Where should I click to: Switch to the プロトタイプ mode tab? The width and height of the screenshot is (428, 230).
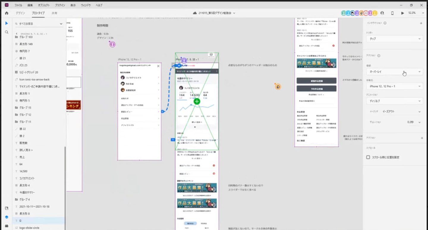tap(38, 13)
